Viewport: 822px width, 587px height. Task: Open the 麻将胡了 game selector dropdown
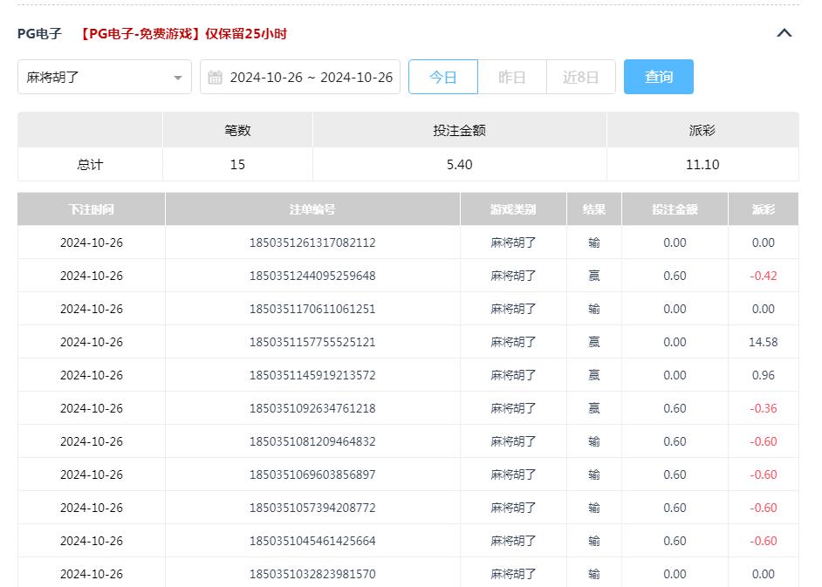pyautogui.click(x=96, y=77)
